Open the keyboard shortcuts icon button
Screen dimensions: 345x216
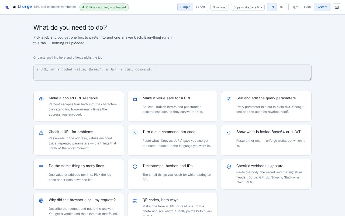337,7
